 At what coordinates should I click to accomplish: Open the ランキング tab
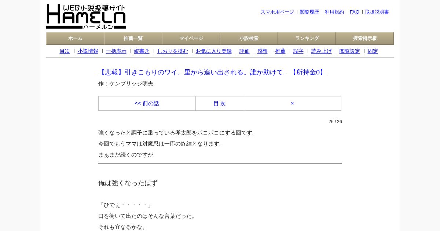(307, 38)
